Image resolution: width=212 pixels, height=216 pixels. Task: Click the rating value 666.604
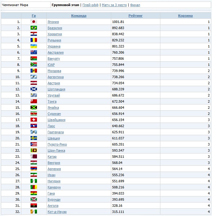(x=118, y=108)
